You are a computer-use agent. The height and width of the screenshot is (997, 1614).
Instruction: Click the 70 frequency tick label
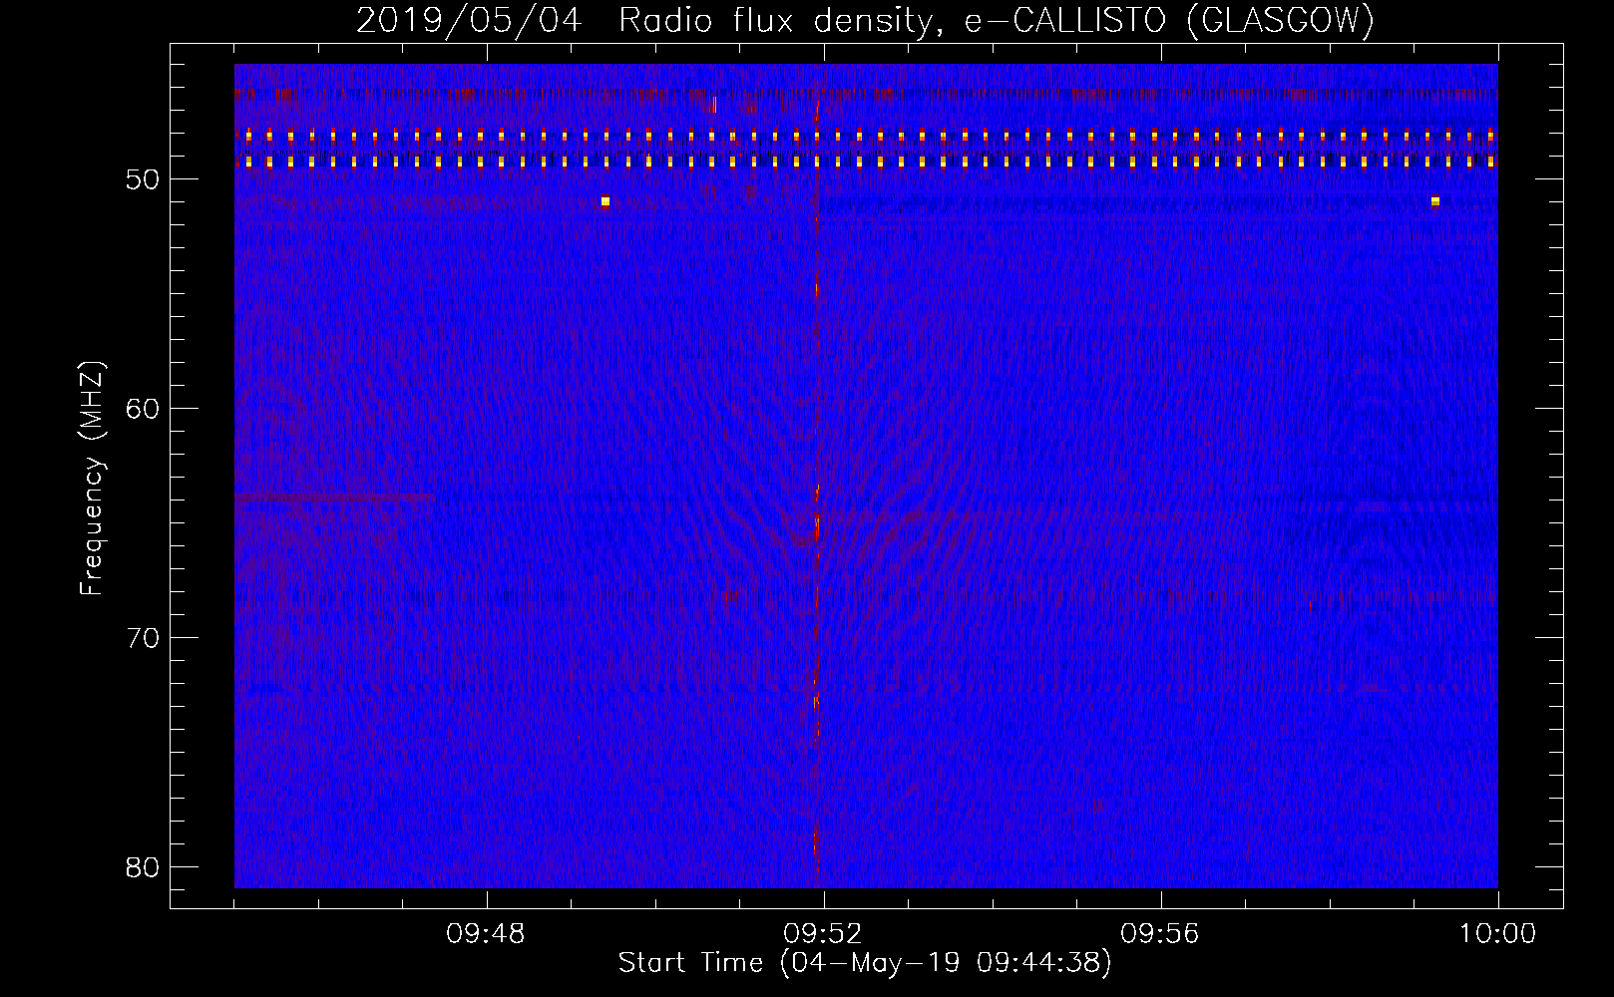143,638
